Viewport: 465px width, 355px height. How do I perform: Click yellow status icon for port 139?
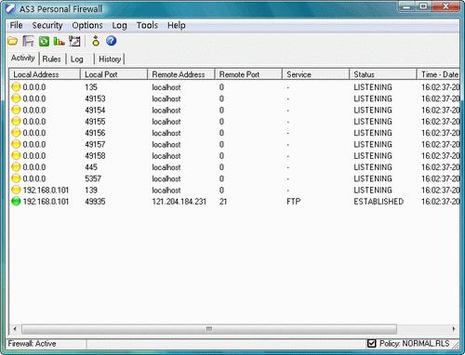click(16, 190)
